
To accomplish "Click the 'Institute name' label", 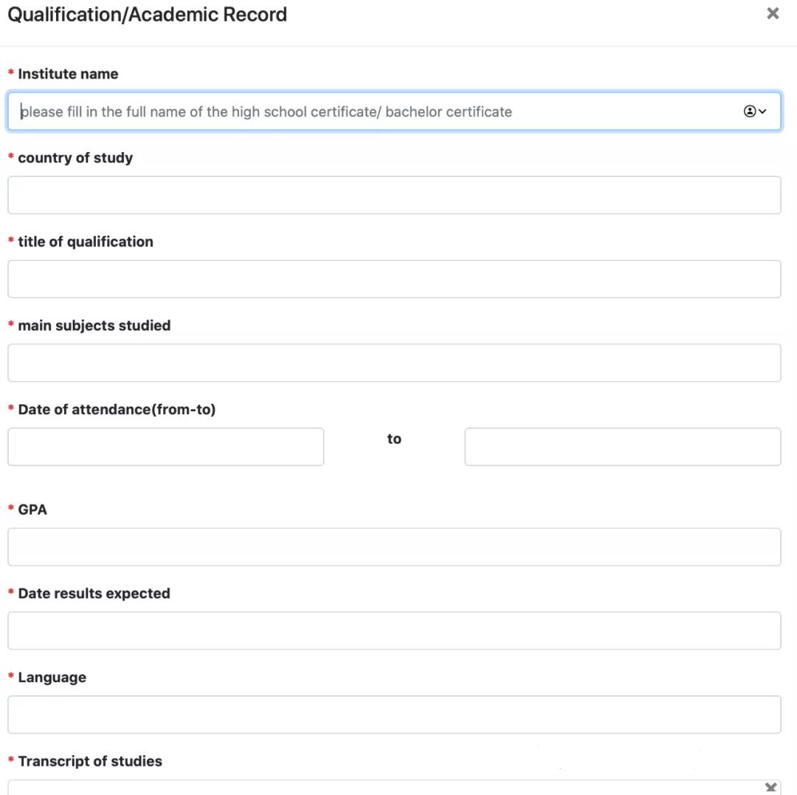I will (68, 75).
